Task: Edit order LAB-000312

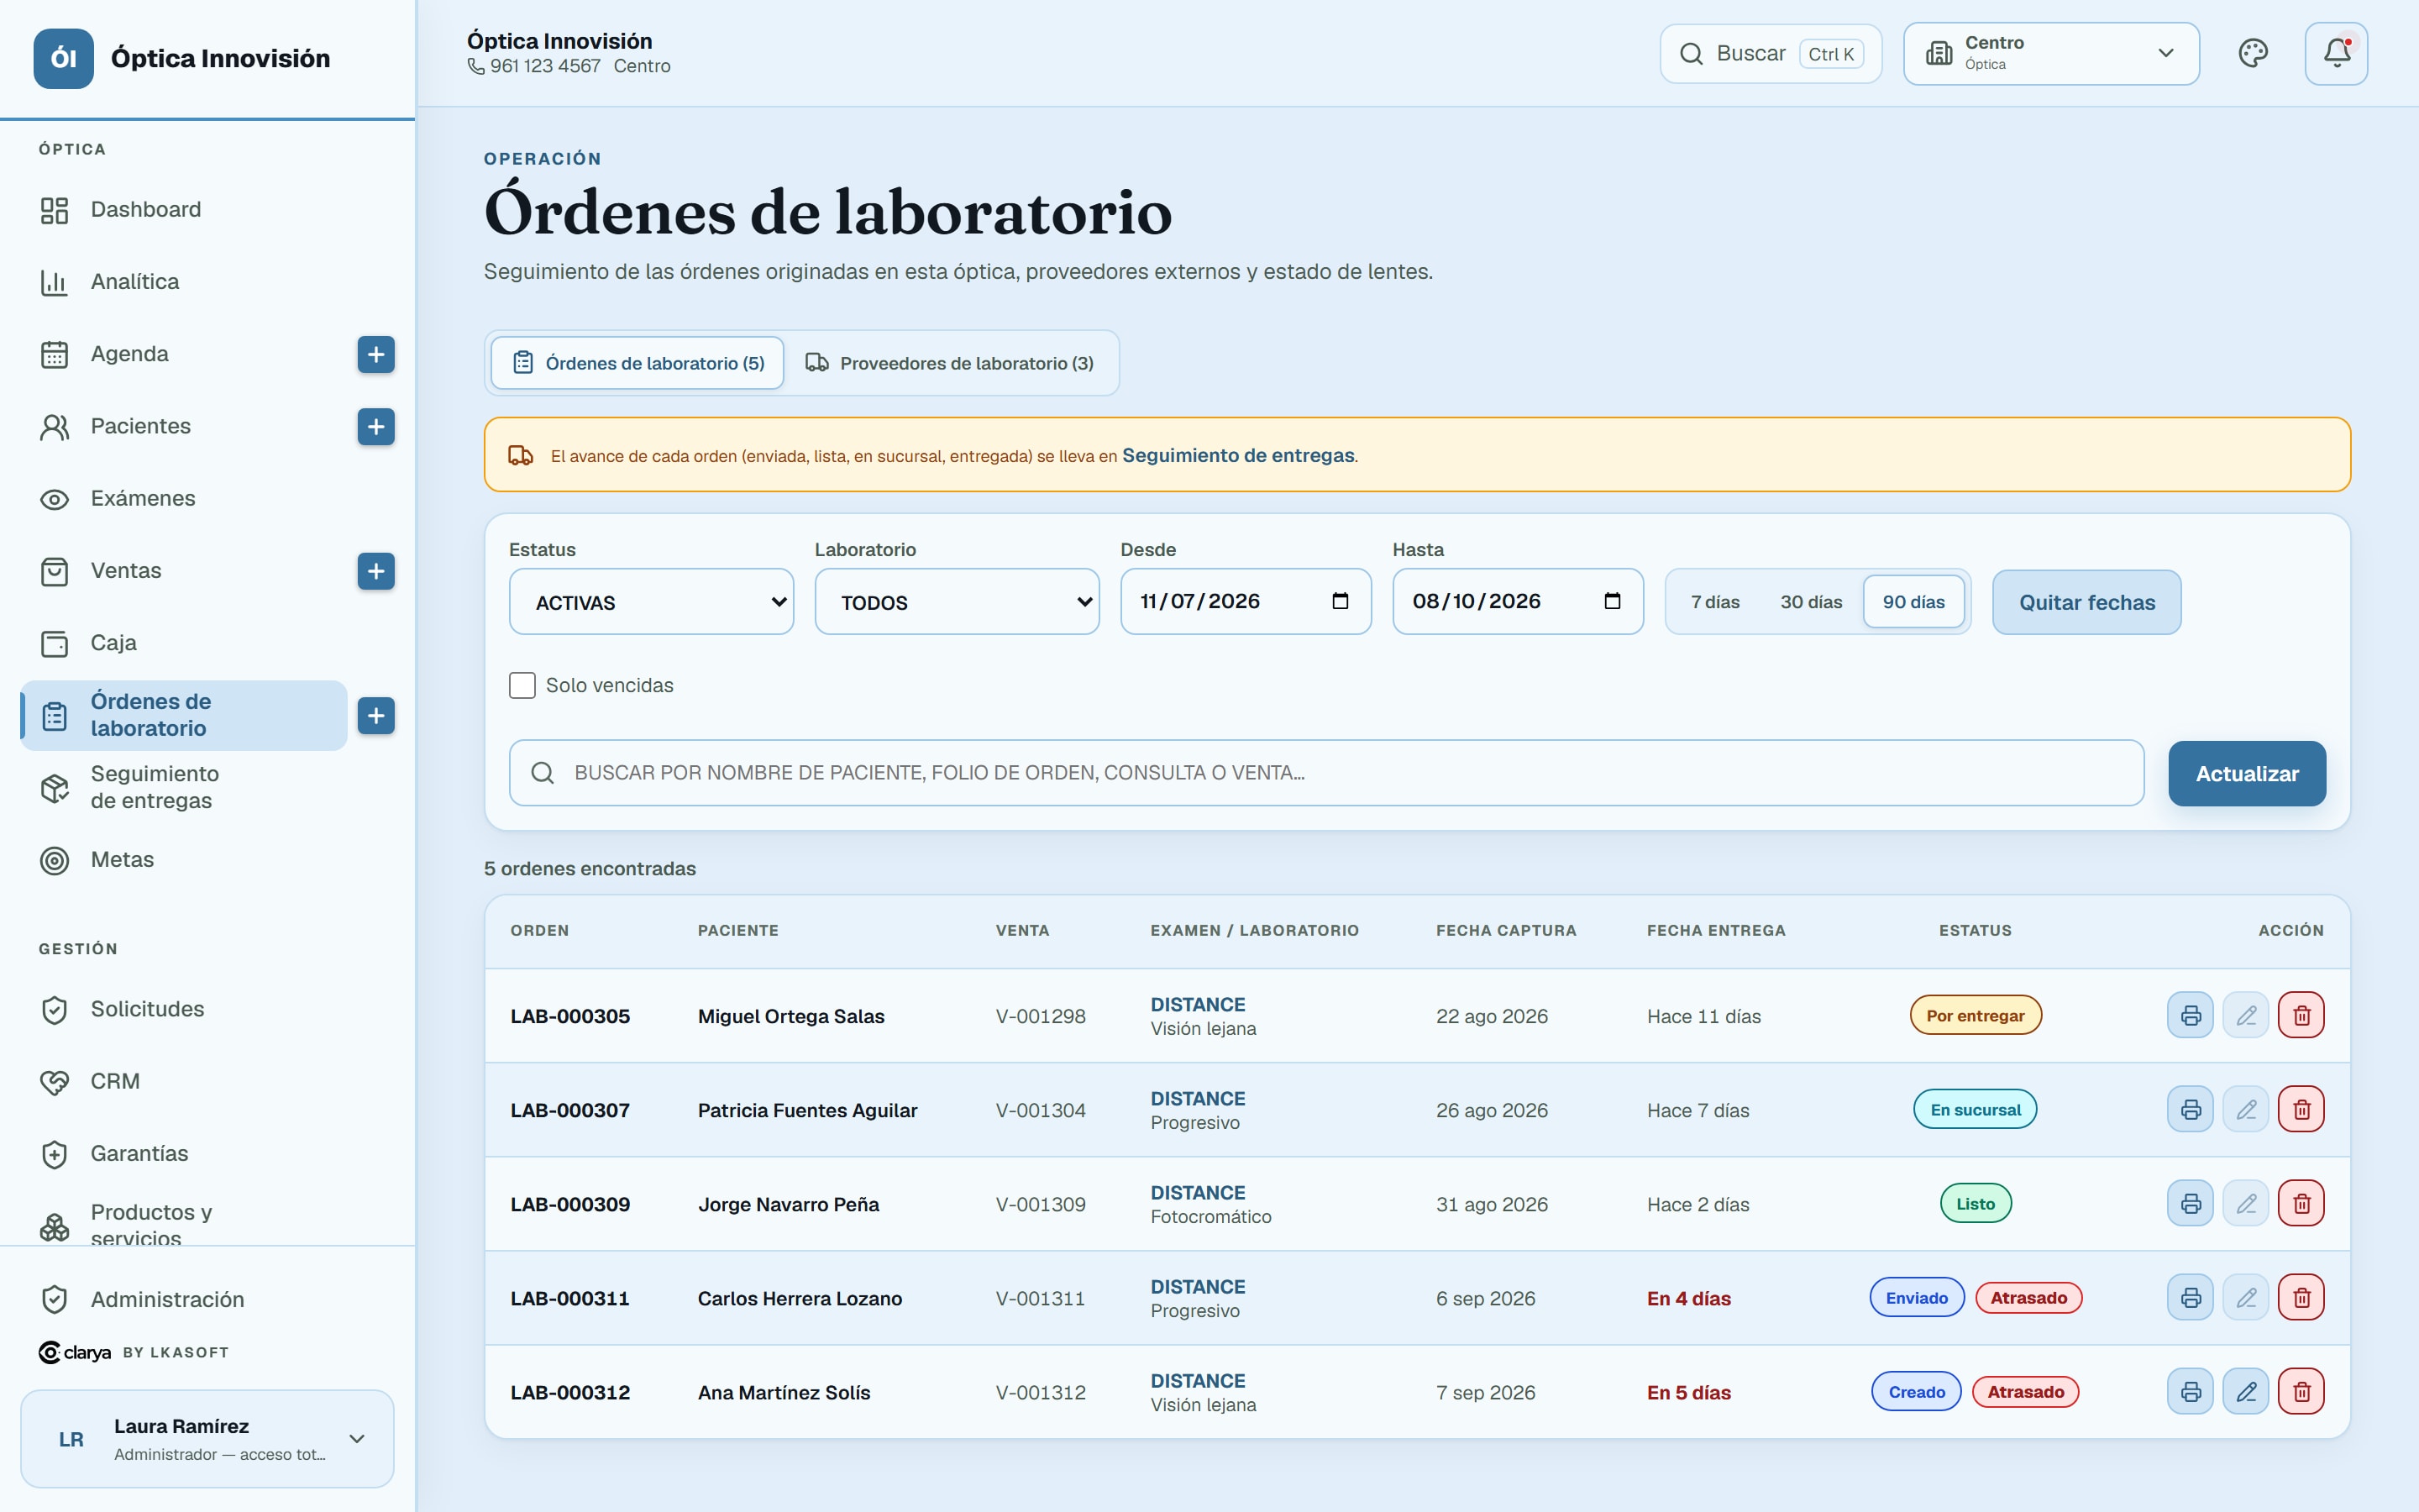Action: pyautogui.click(x=2246, y=1391)
